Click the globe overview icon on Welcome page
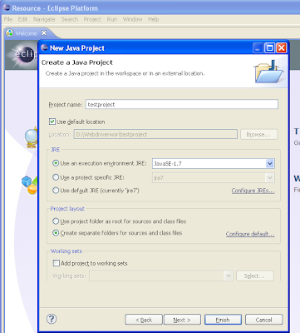The image size is (300, 333). [31, 137]
